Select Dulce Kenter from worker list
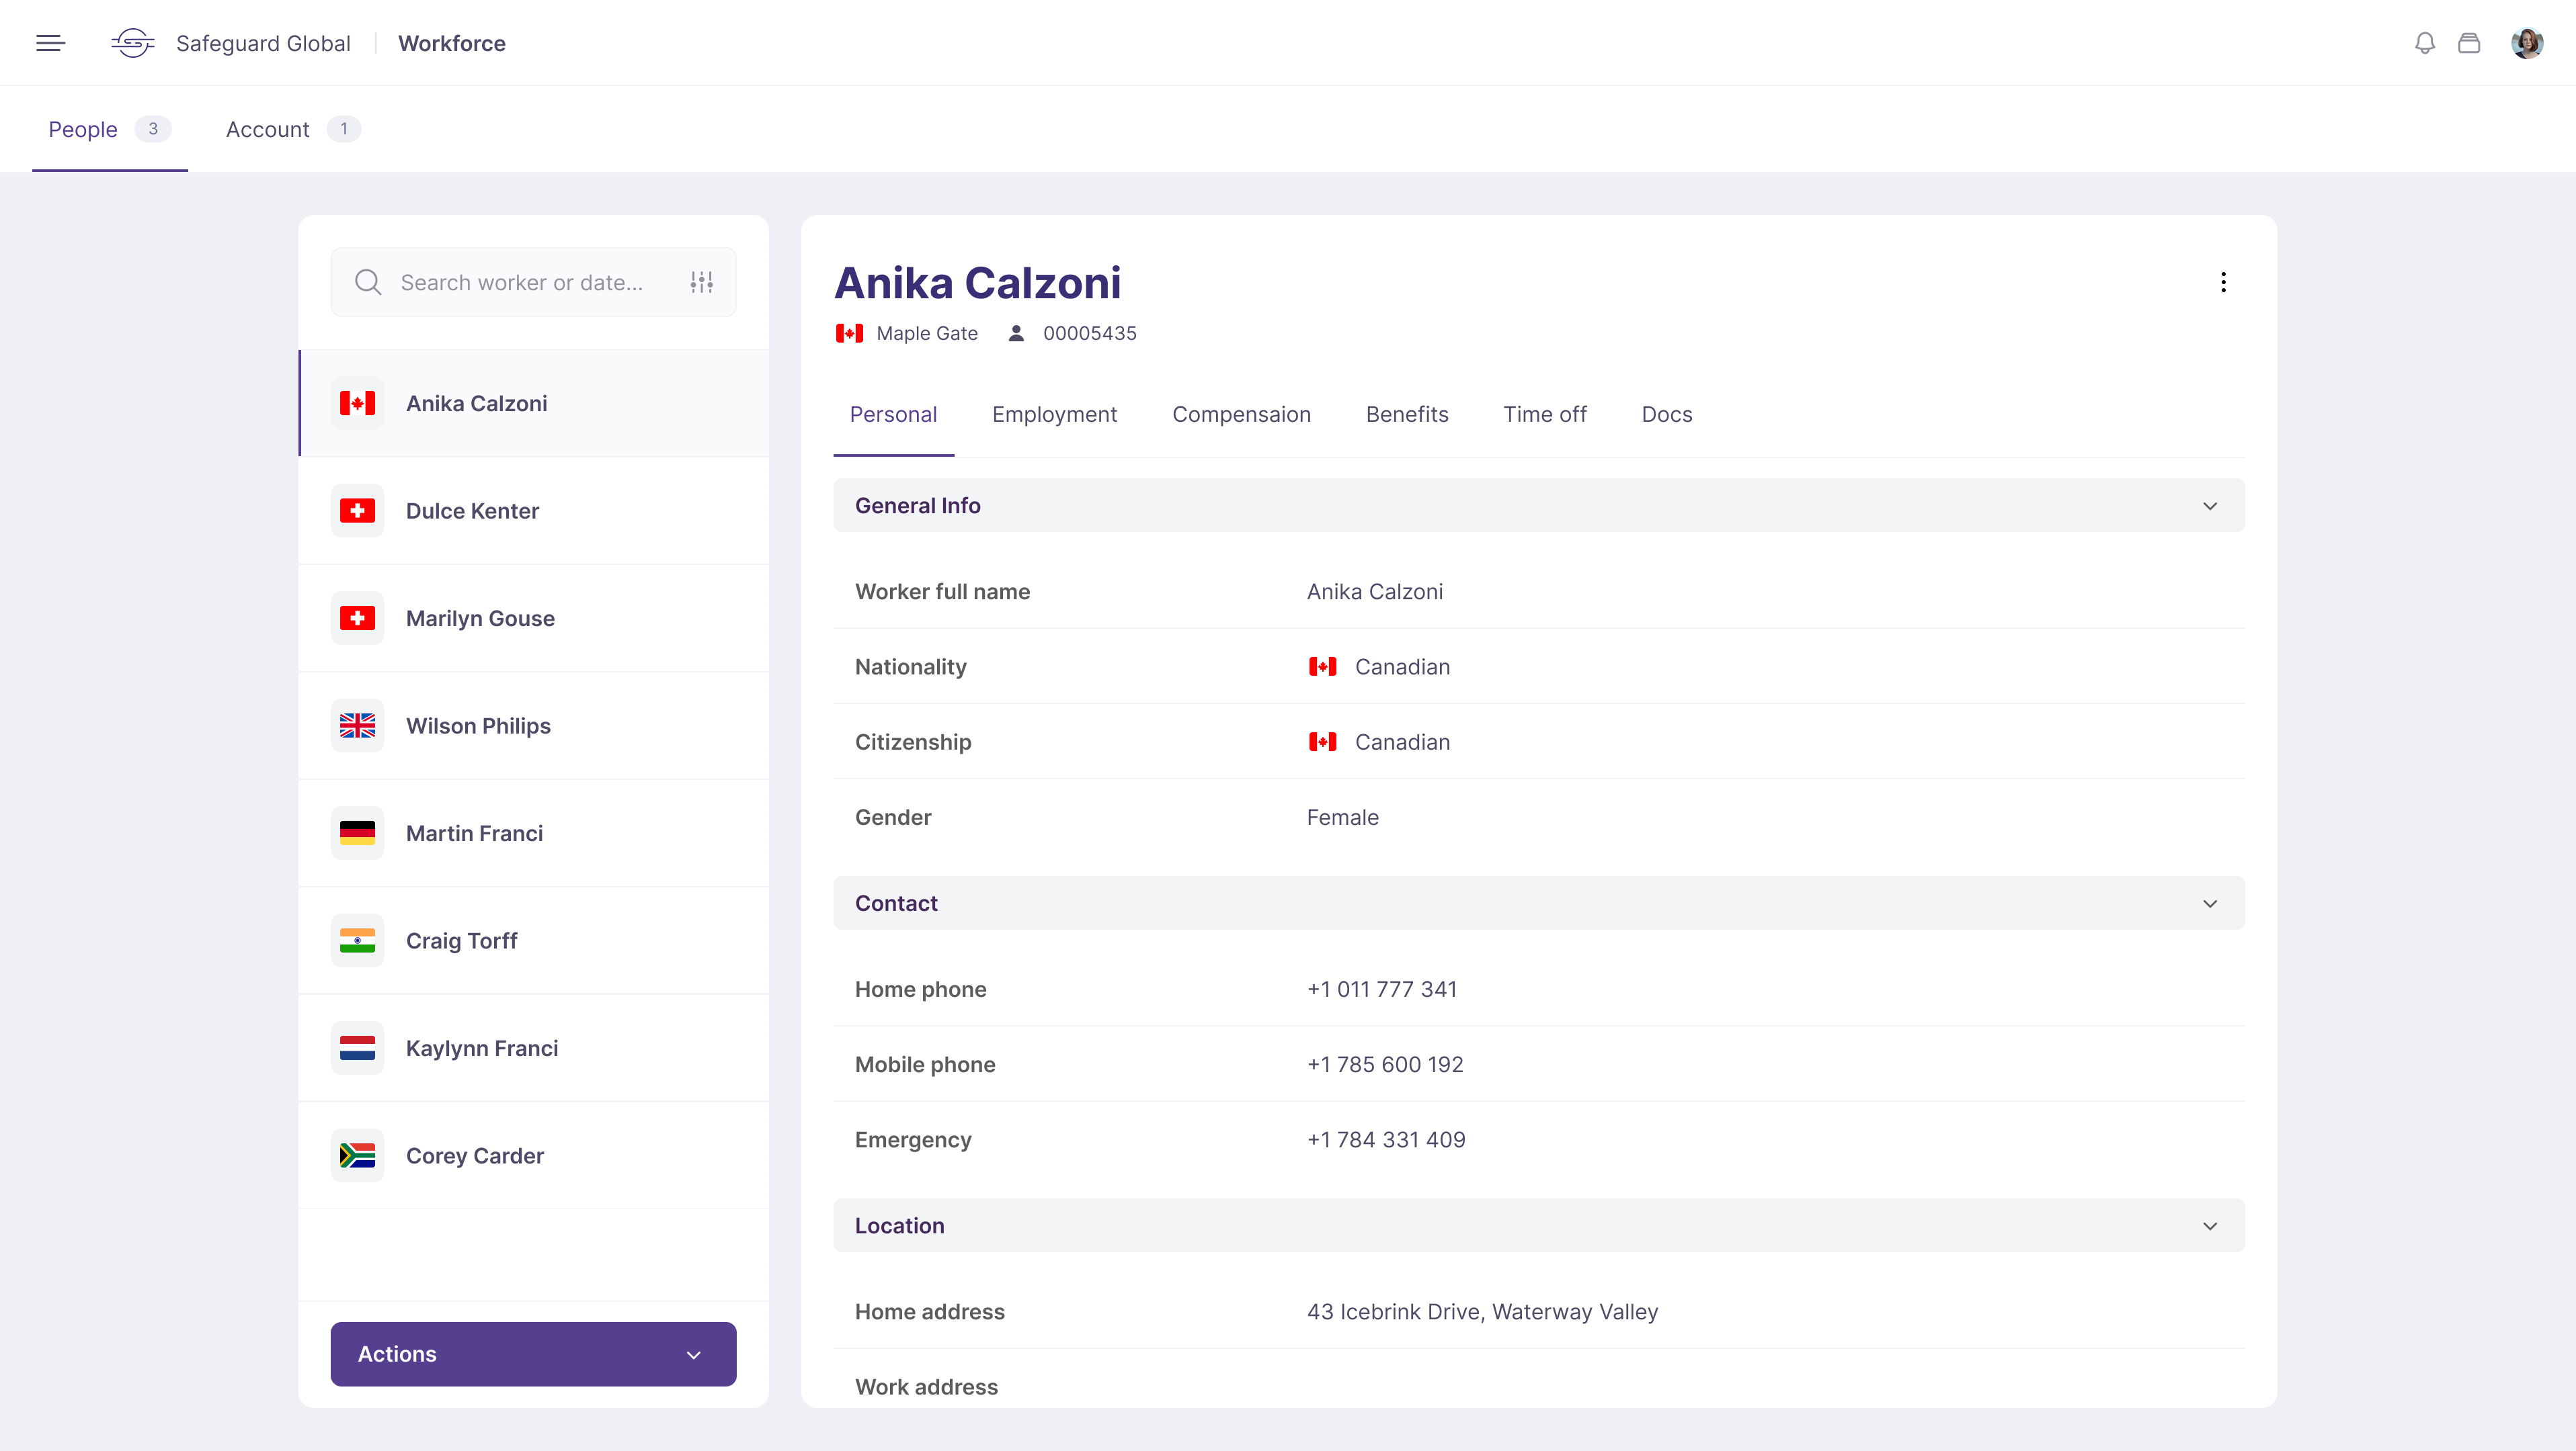Image resolution: width=2576 pixels, height=1451 pixels. 472,512
